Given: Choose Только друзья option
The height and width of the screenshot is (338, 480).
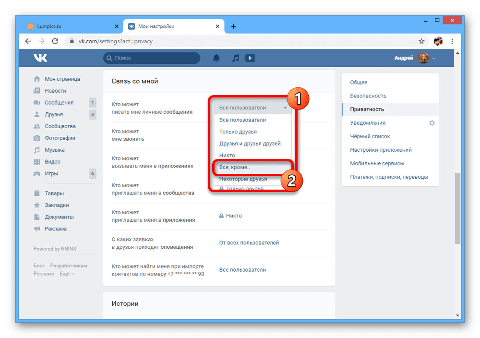Looking at the screenshot, I should coord(252,132).
